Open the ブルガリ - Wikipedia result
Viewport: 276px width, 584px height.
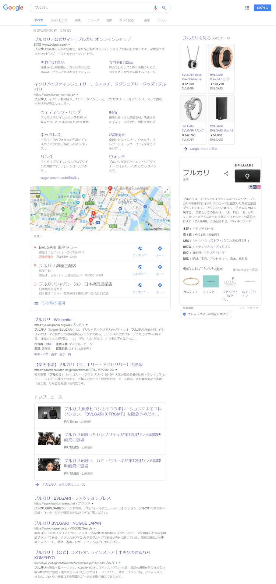[53, 320]
